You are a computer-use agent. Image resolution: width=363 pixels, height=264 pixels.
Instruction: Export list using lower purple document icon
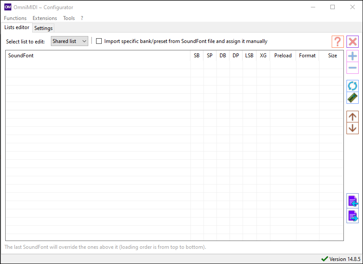click(x=353, y=216)
